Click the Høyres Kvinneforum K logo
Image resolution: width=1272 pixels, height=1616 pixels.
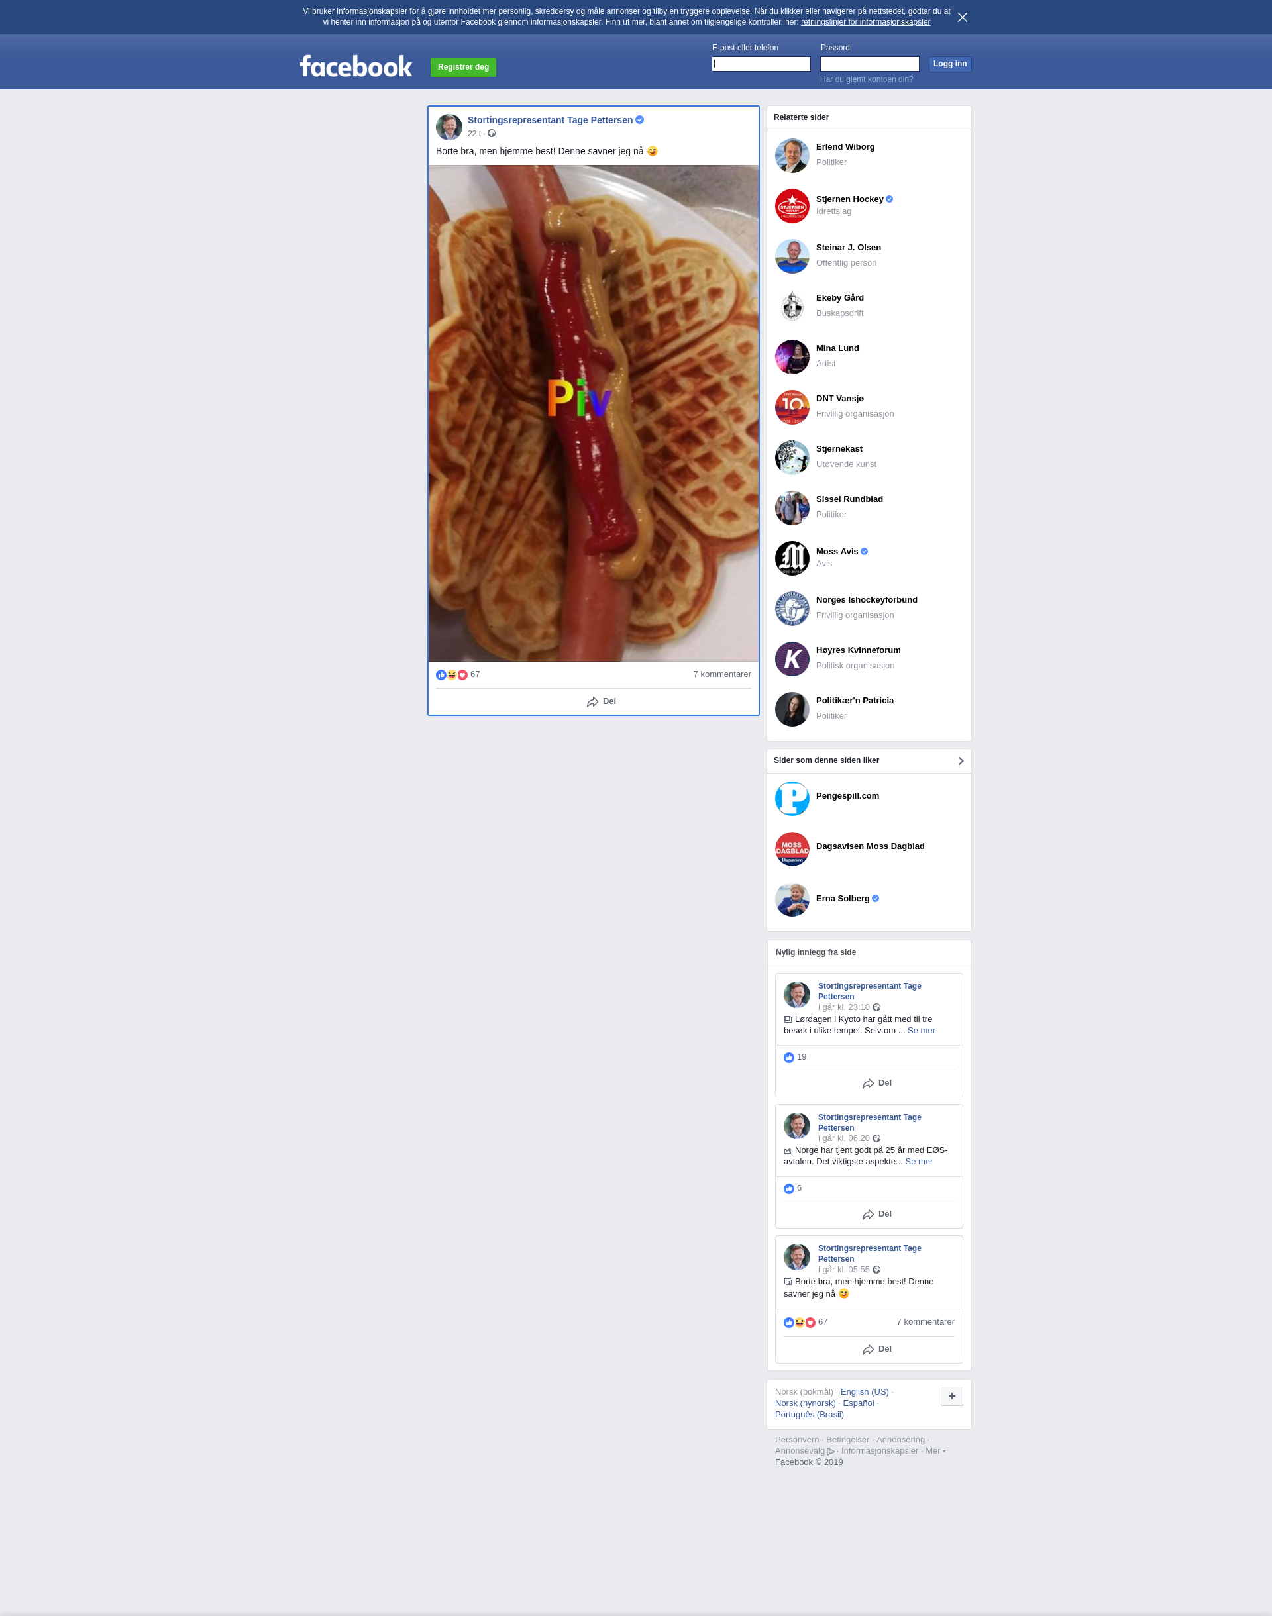792,659
